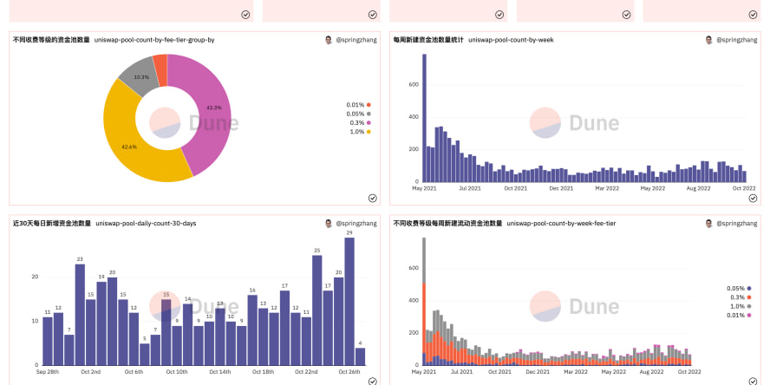Click the author avatar in the by-week-fee-tier panel
The image size is (770, 385).
[x=708, y=223]
